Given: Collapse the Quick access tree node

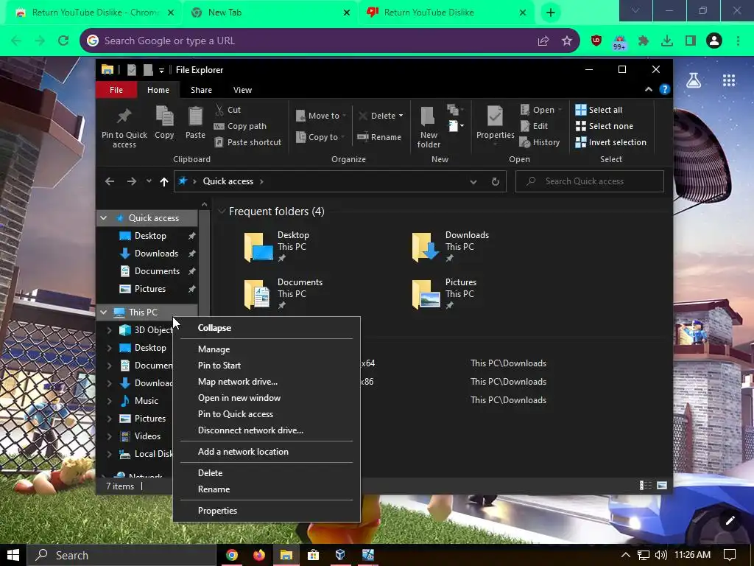Looking at the screenshot, I should click(103, 218).
